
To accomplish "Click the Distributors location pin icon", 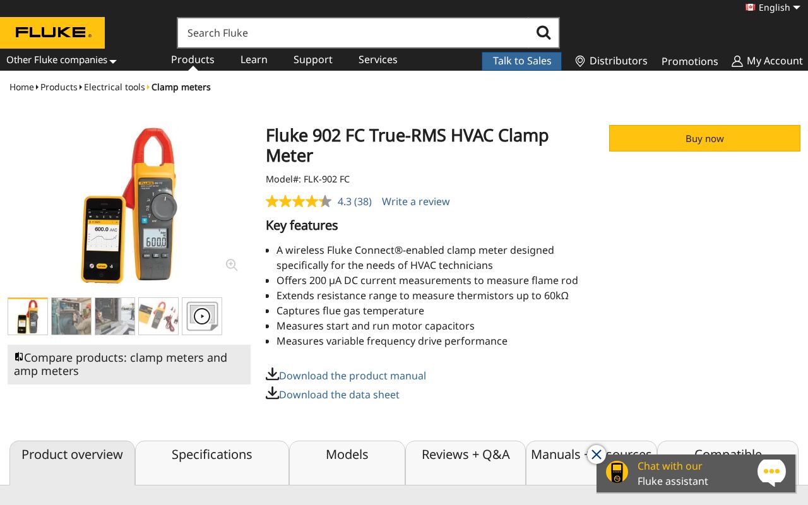I will (580, 61).
